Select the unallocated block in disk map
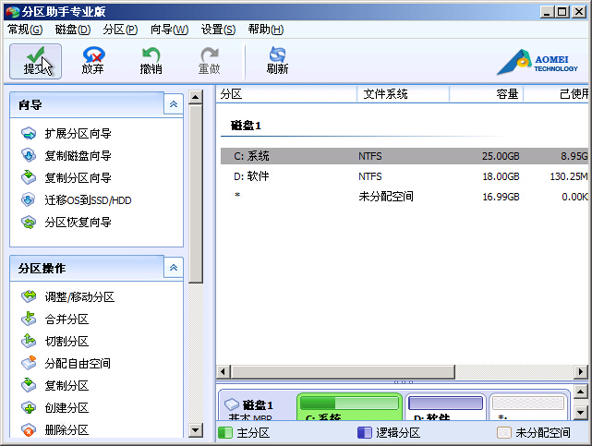Viewport: 592px width, 446px height. click(528, 407)
